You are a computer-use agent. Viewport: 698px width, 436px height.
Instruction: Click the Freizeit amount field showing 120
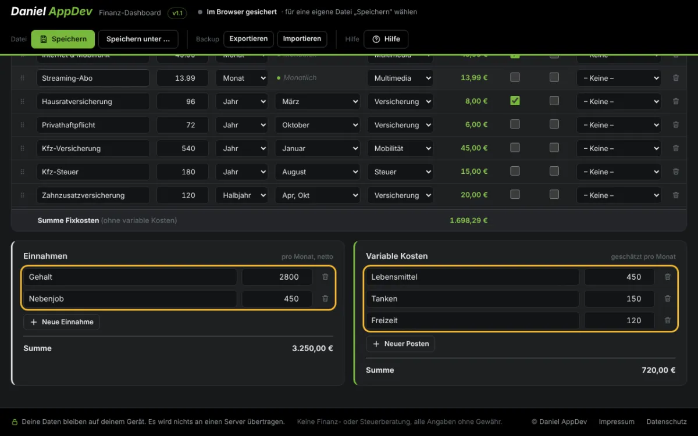[619, 320]
